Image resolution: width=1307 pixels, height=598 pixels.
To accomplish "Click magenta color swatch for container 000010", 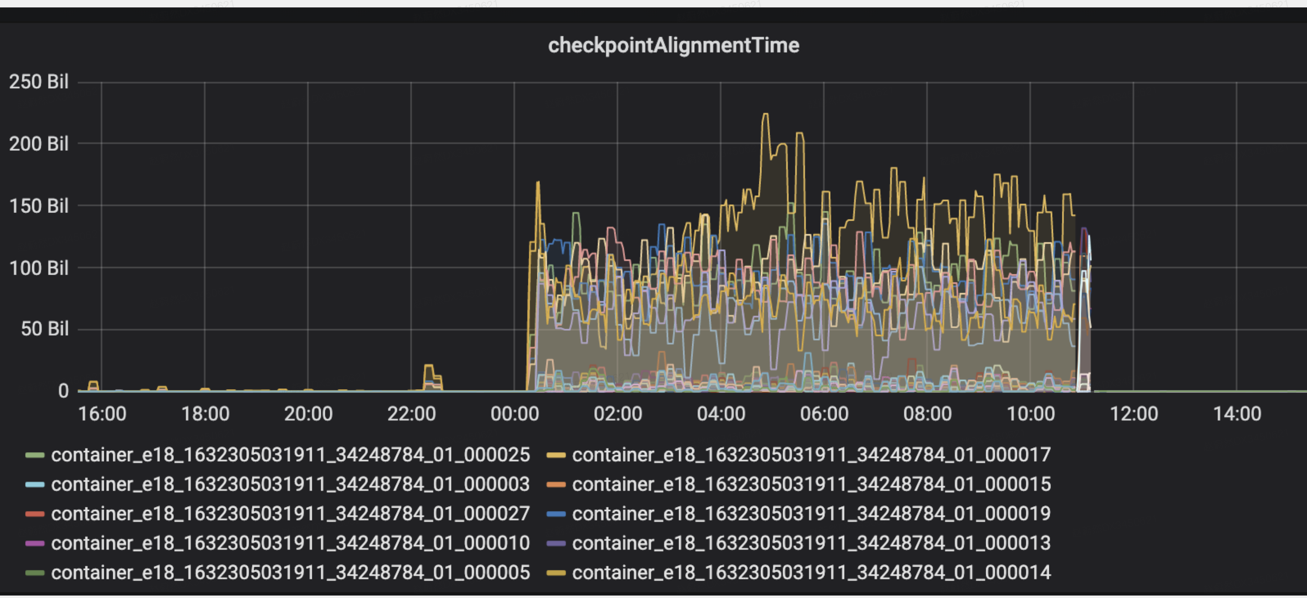I will click(35, 544).
